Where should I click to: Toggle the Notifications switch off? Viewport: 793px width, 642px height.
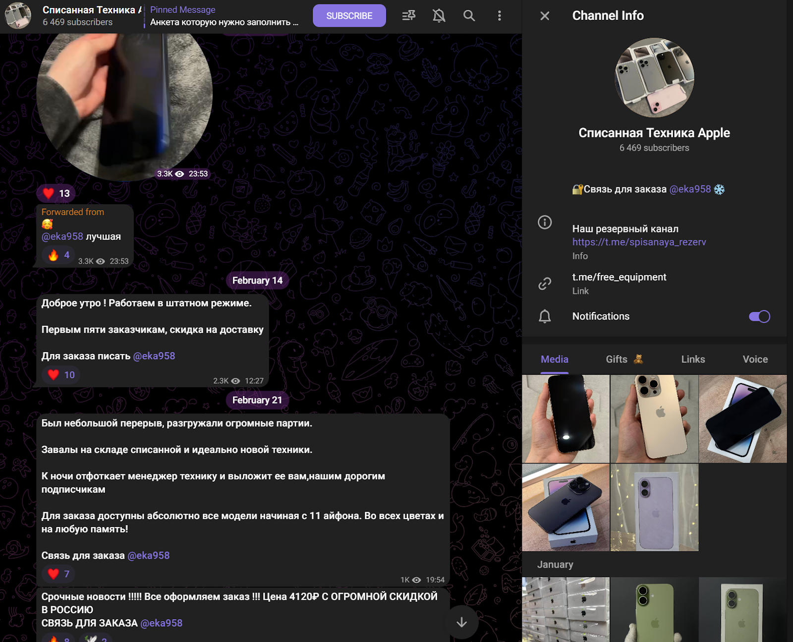point(759,316)
